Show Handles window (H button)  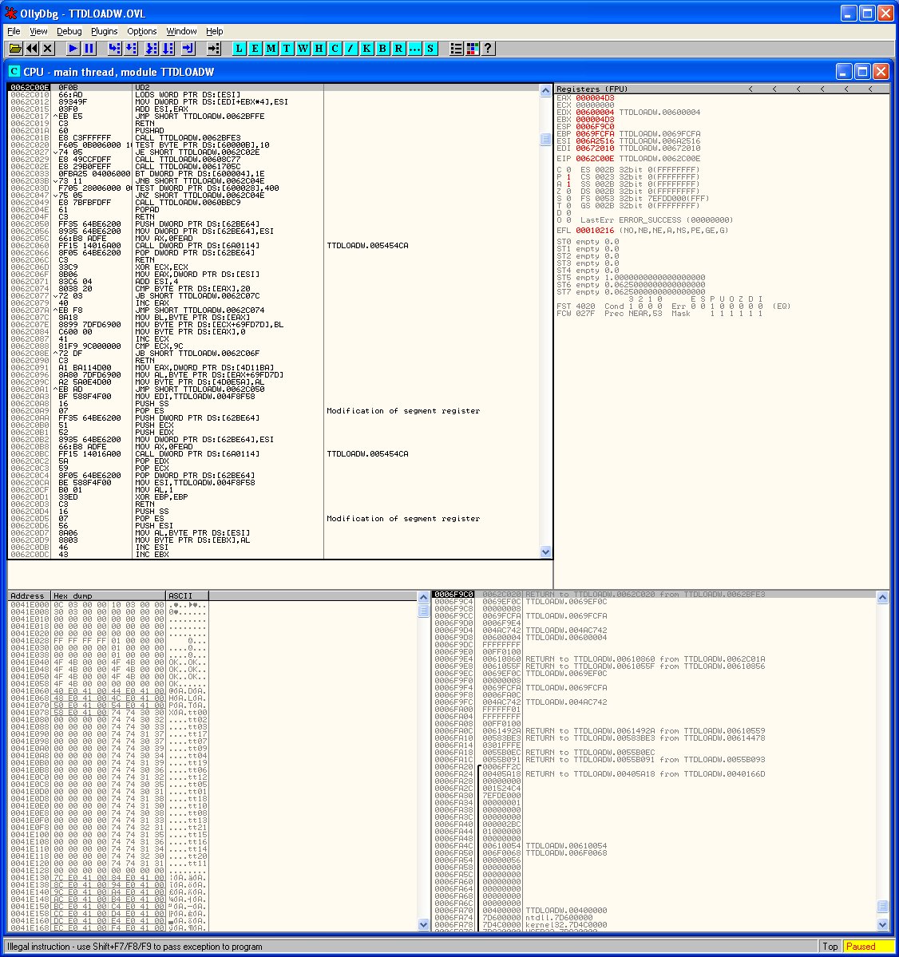(x=319, y=48)
